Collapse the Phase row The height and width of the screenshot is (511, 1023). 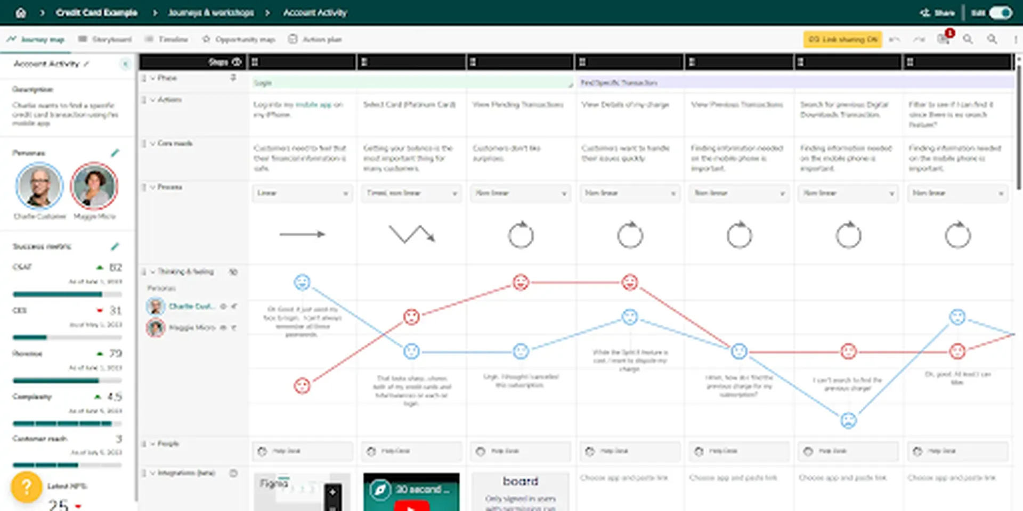click(x=153, y=78)
